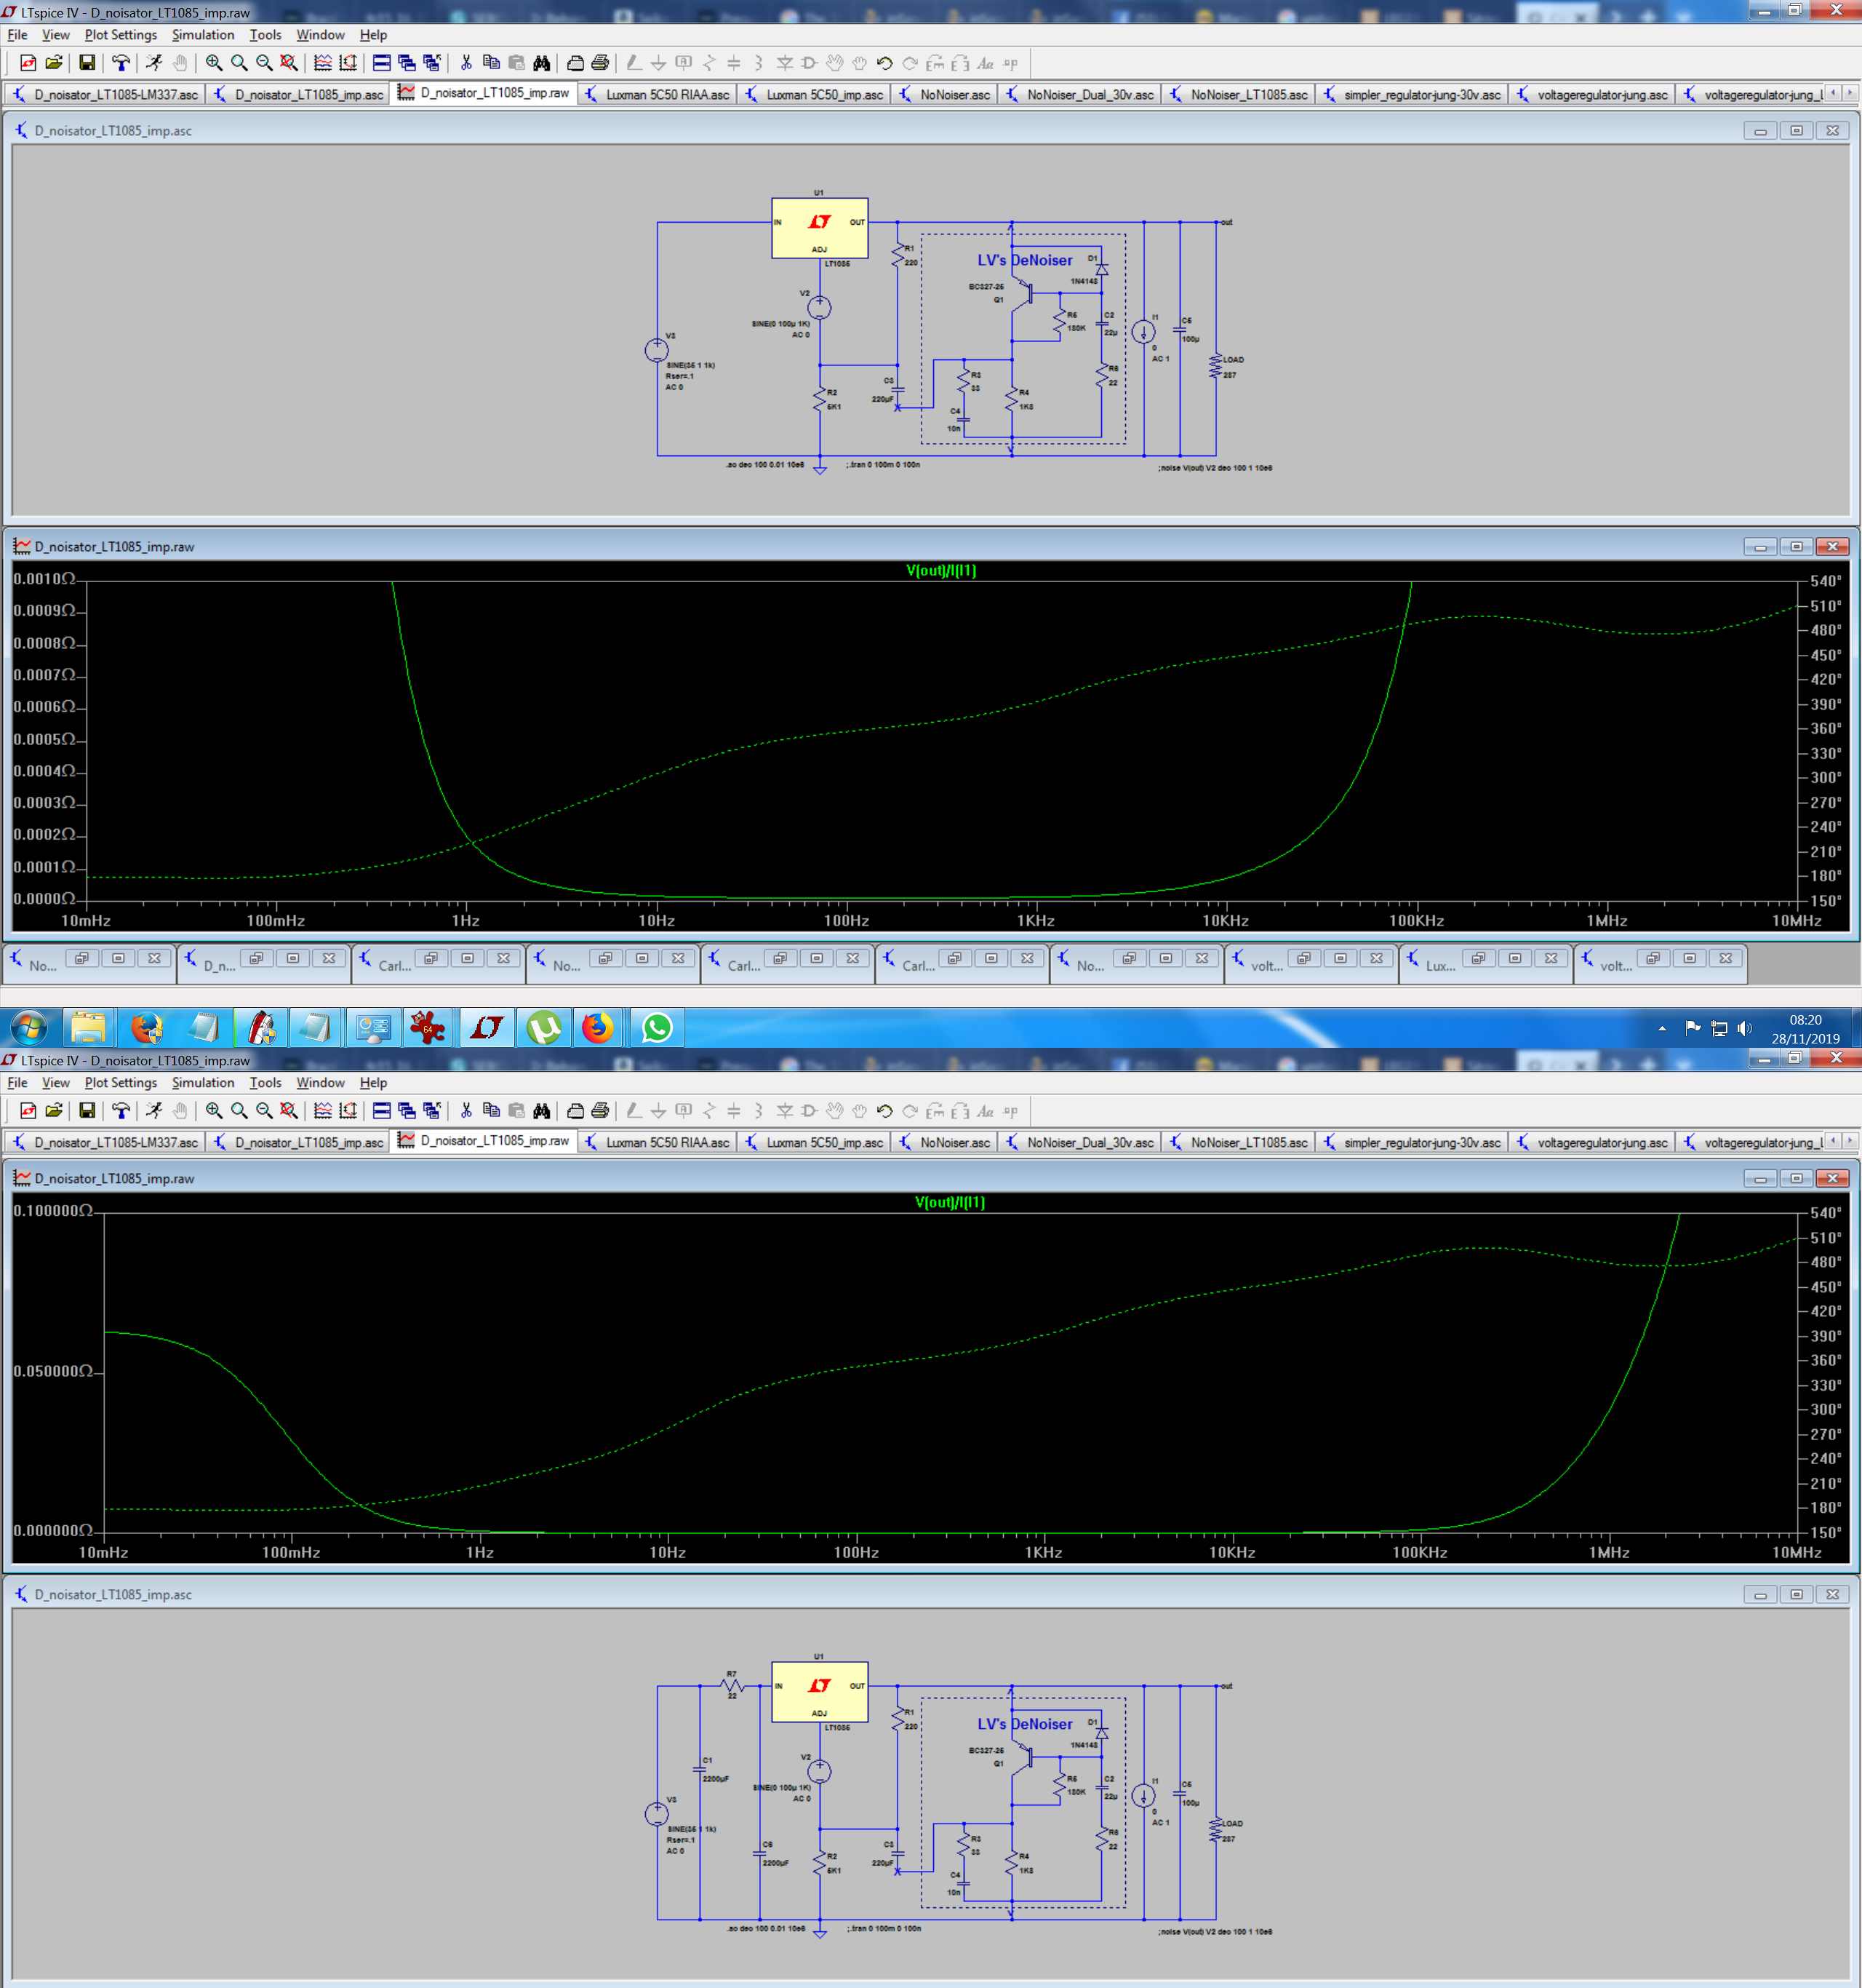Switch to D_noisator_LT1085-LM337.asc tab in upper window
Image resolution: width=1862 pixels, height=1988 pixels.
105,94
